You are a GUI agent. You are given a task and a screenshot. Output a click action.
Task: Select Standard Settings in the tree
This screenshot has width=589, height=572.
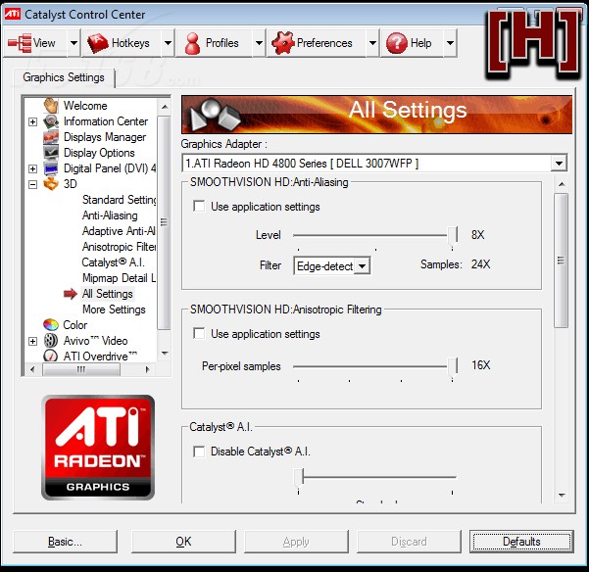point(120,200)
